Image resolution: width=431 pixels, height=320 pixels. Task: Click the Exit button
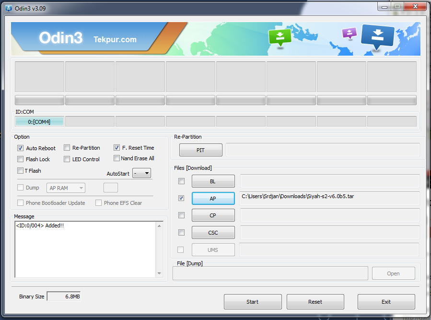click(386, 302)
